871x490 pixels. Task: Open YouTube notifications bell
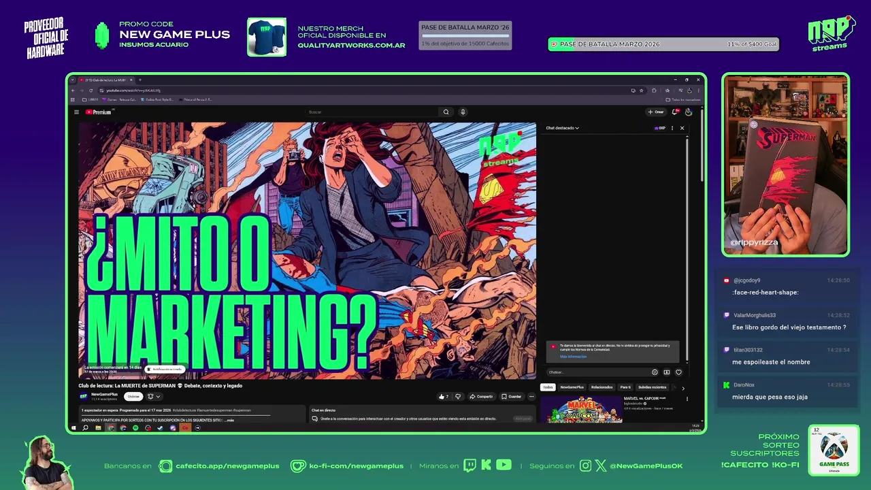675,112
